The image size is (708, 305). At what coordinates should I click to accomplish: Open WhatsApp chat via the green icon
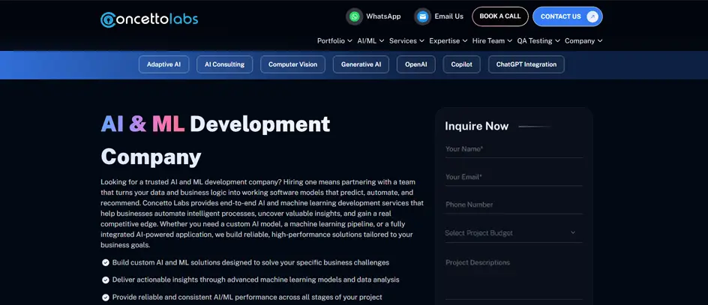(355, 16)
